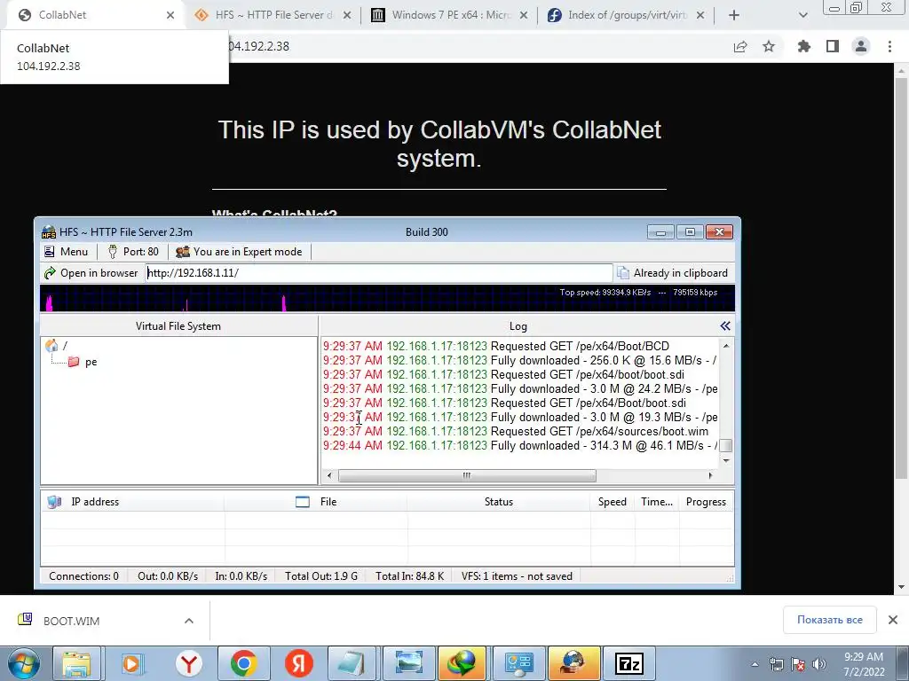
Task: Click the share page icon in address bar
Action: tap(740, 46)
